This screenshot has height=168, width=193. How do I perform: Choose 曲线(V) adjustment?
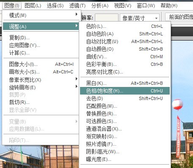[x=125, y=57]
